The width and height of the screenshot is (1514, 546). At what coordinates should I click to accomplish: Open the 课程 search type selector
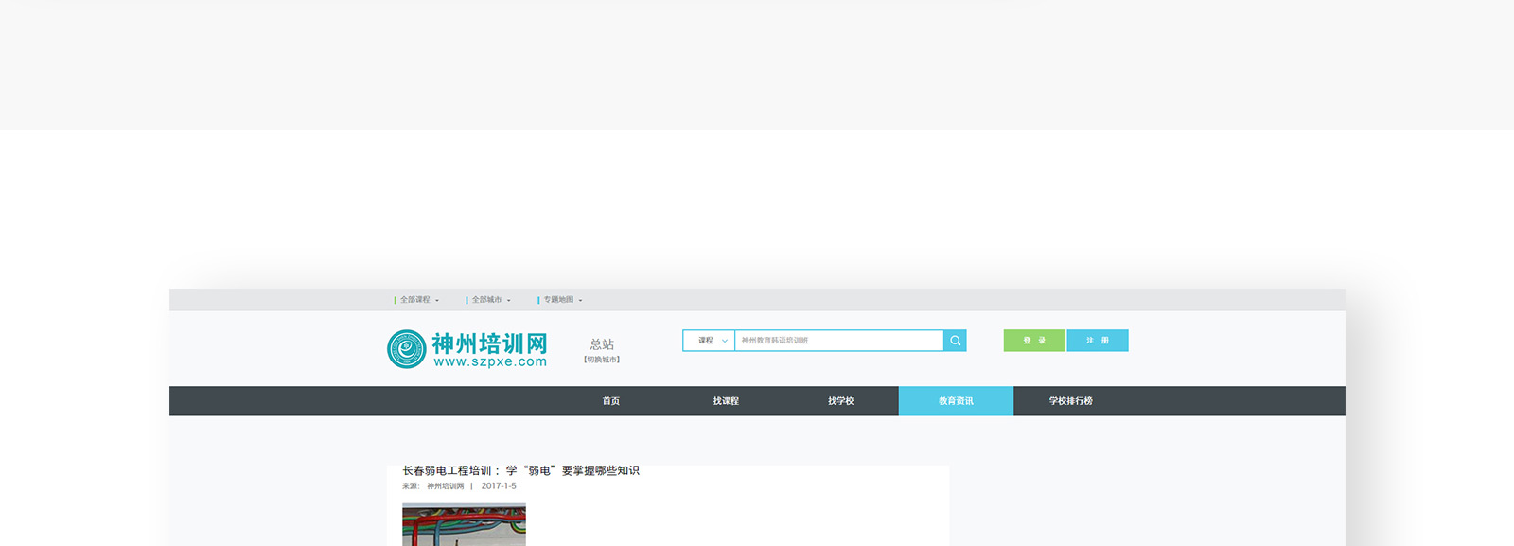709,341
